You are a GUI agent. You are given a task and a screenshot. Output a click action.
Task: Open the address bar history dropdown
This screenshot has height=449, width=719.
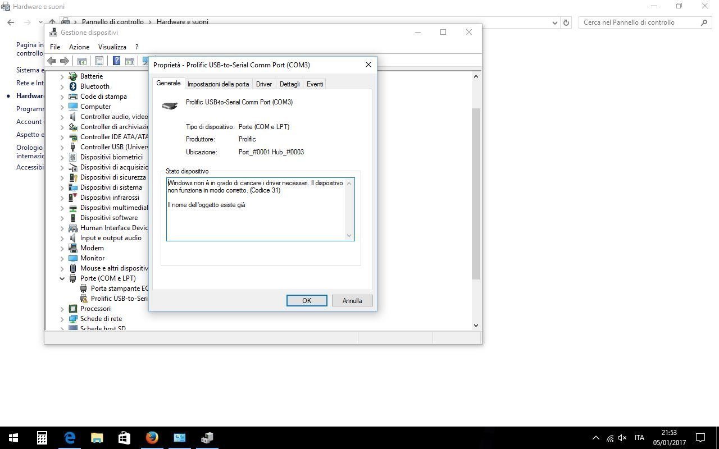(555, 22)
